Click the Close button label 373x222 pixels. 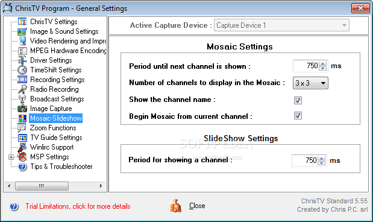(197, 206)
